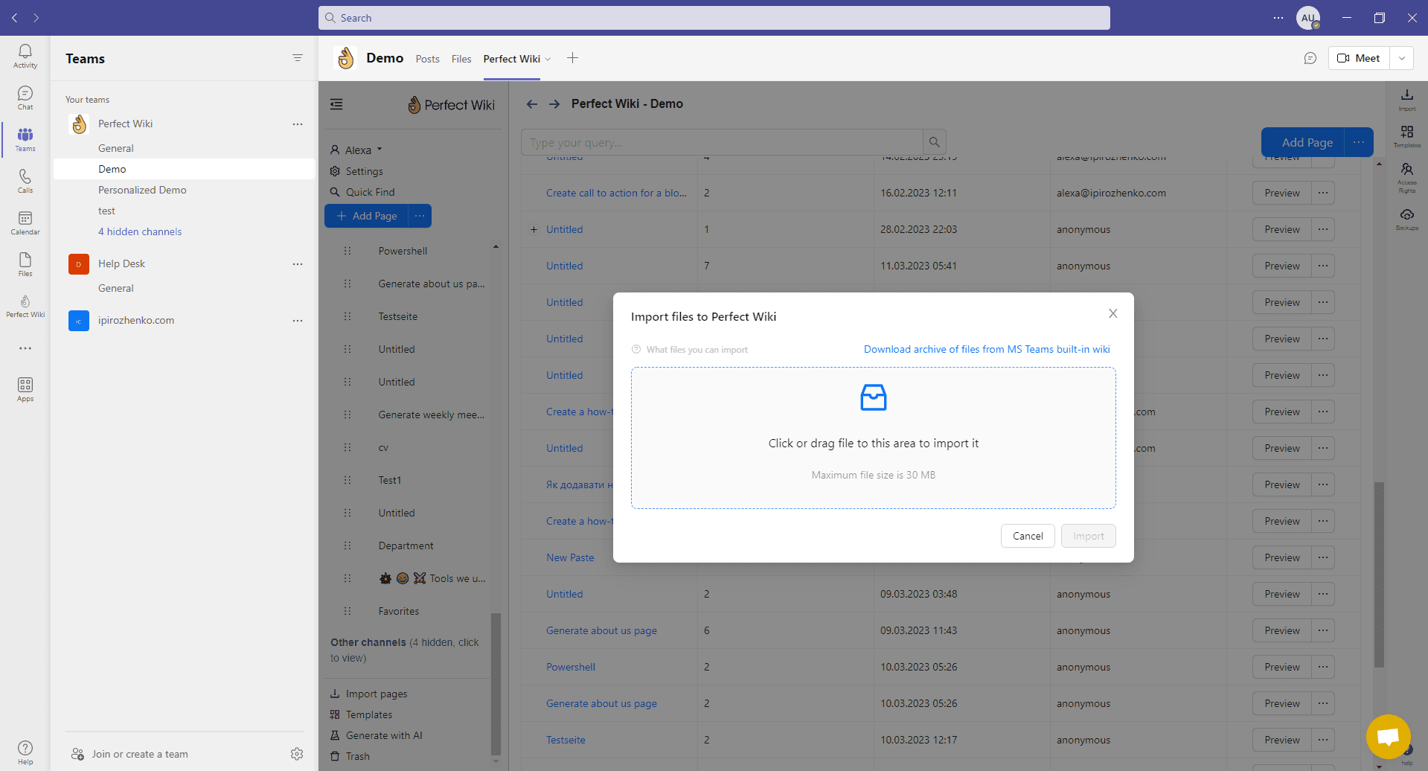Expand the Untitled row dated 28.02.2023
The height and width of the screenshot is (771, 1428).
(x=534, y=229)
